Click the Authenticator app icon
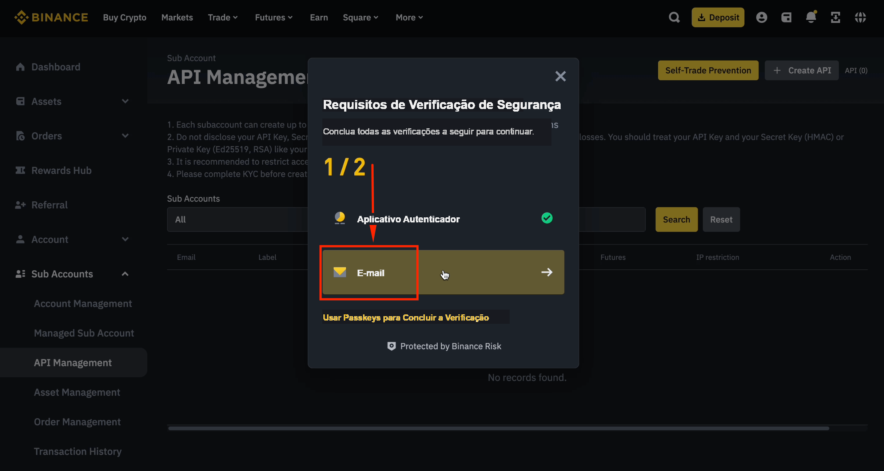This screenshot has height=471, width=884. click(x=340, y=218)
